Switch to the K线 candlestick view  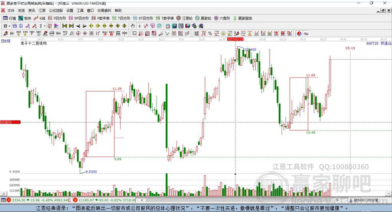pyautogui.click(x=39, y=18)
